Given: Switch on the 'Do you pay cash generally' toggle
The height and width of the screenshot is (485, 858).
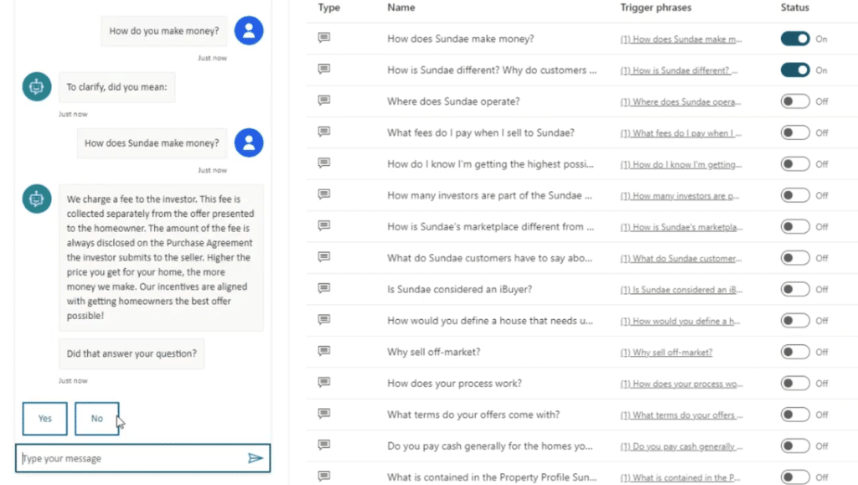Looking at the screenshot, I should click(795, 446).
